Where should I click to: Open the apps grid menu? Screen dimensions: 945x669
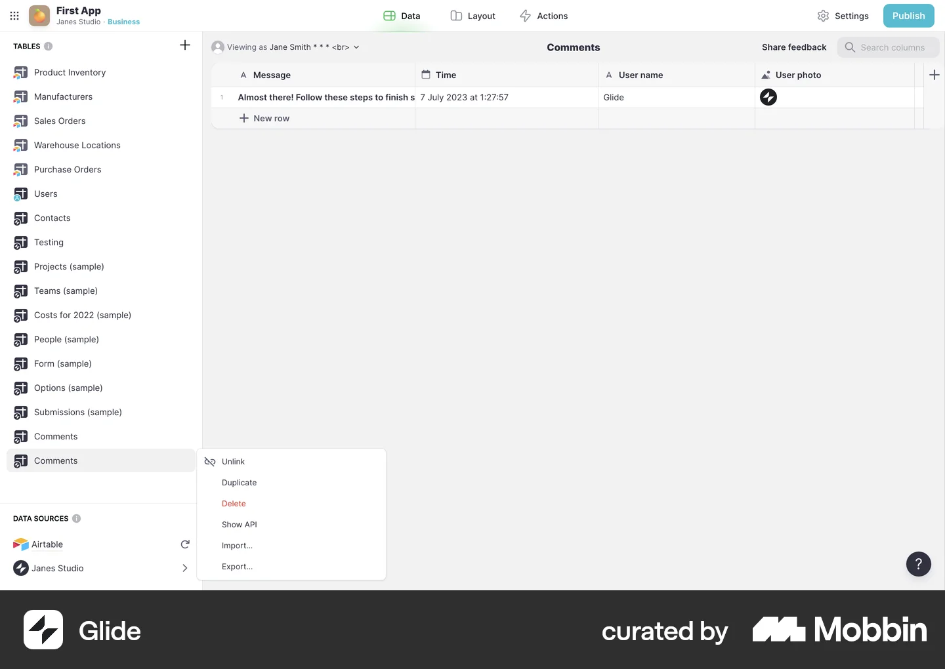pyautogui.click(x=14, y=16)
